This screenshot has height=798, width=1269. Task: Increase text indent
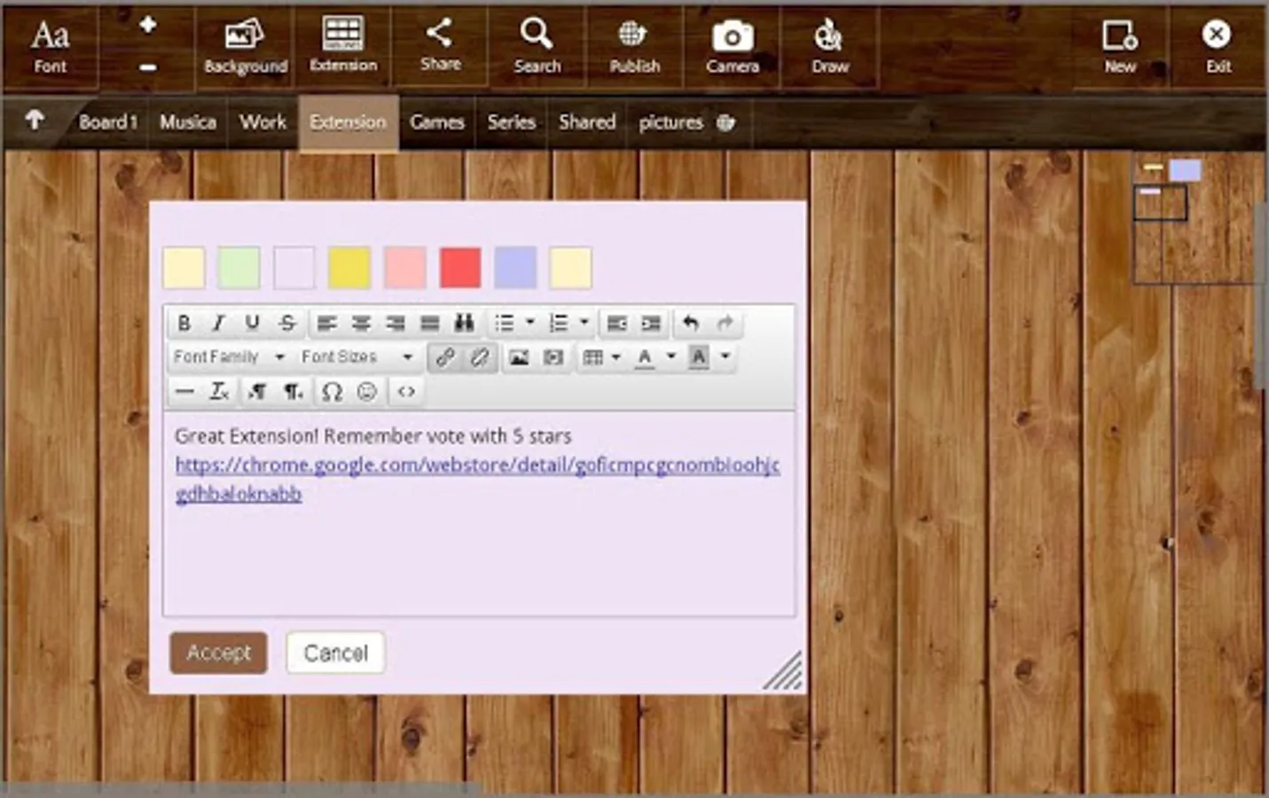click(651, 323)
